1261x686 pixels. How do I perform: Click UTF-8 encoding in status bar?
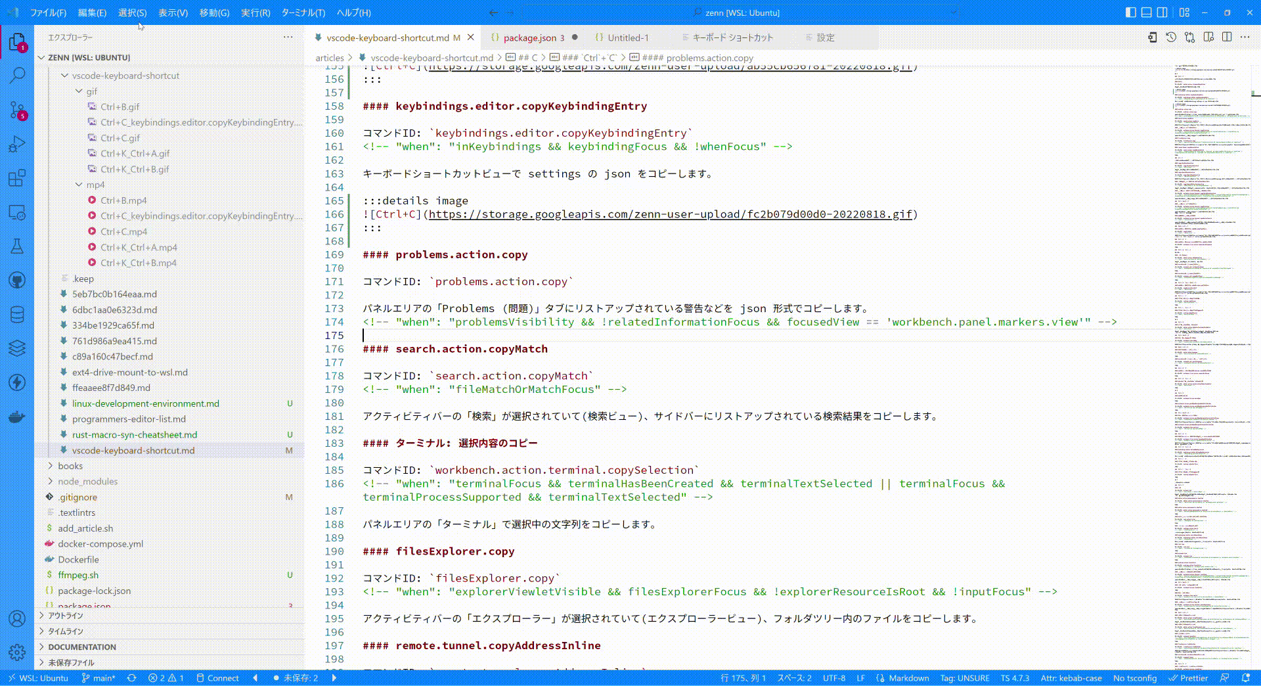click(834, 678)
